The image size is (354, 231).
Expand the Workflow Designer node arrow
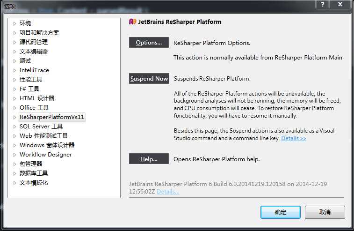(x=14, y=155)
